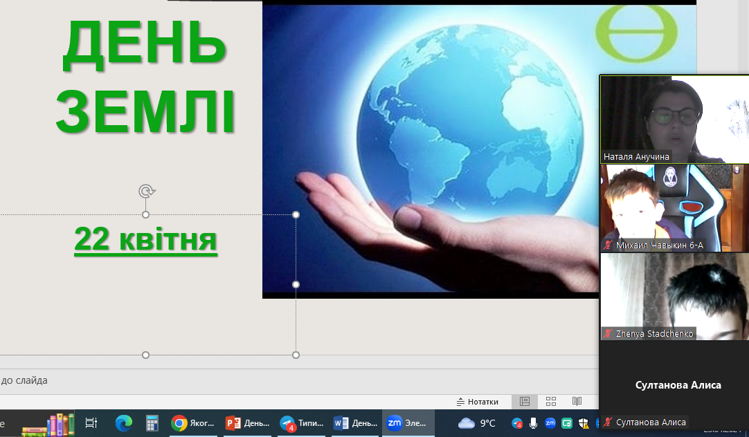
Task: Switch to the PowerPoint taskbar button
Action: click(x=247, y=422)
